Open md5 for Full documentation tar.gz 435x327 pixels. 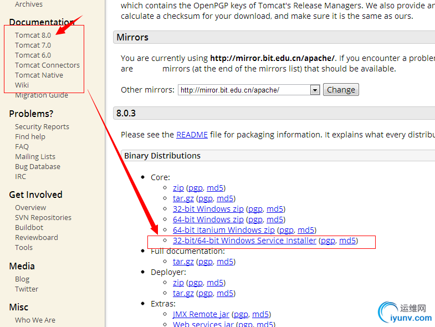click(225, 262)
